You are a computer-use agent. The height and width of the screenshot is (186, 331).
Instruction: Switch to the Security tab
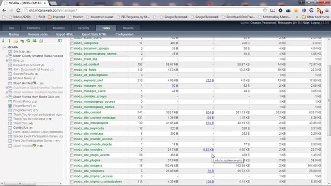pos(83,28)
